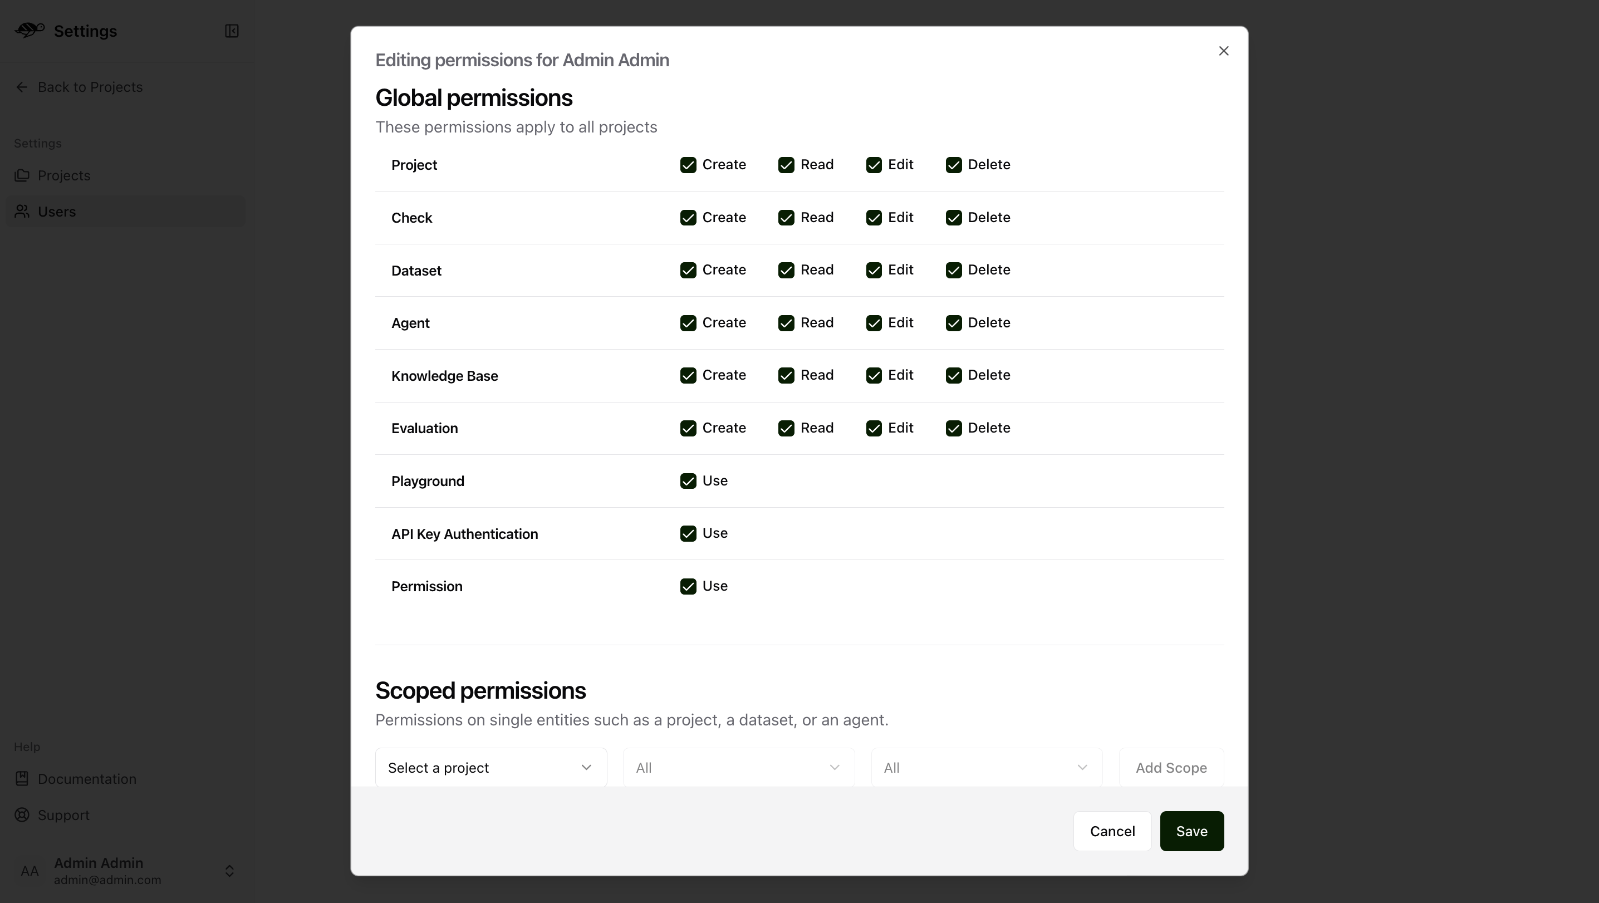Uncheck Dataset Delete permission

(953, 270)
